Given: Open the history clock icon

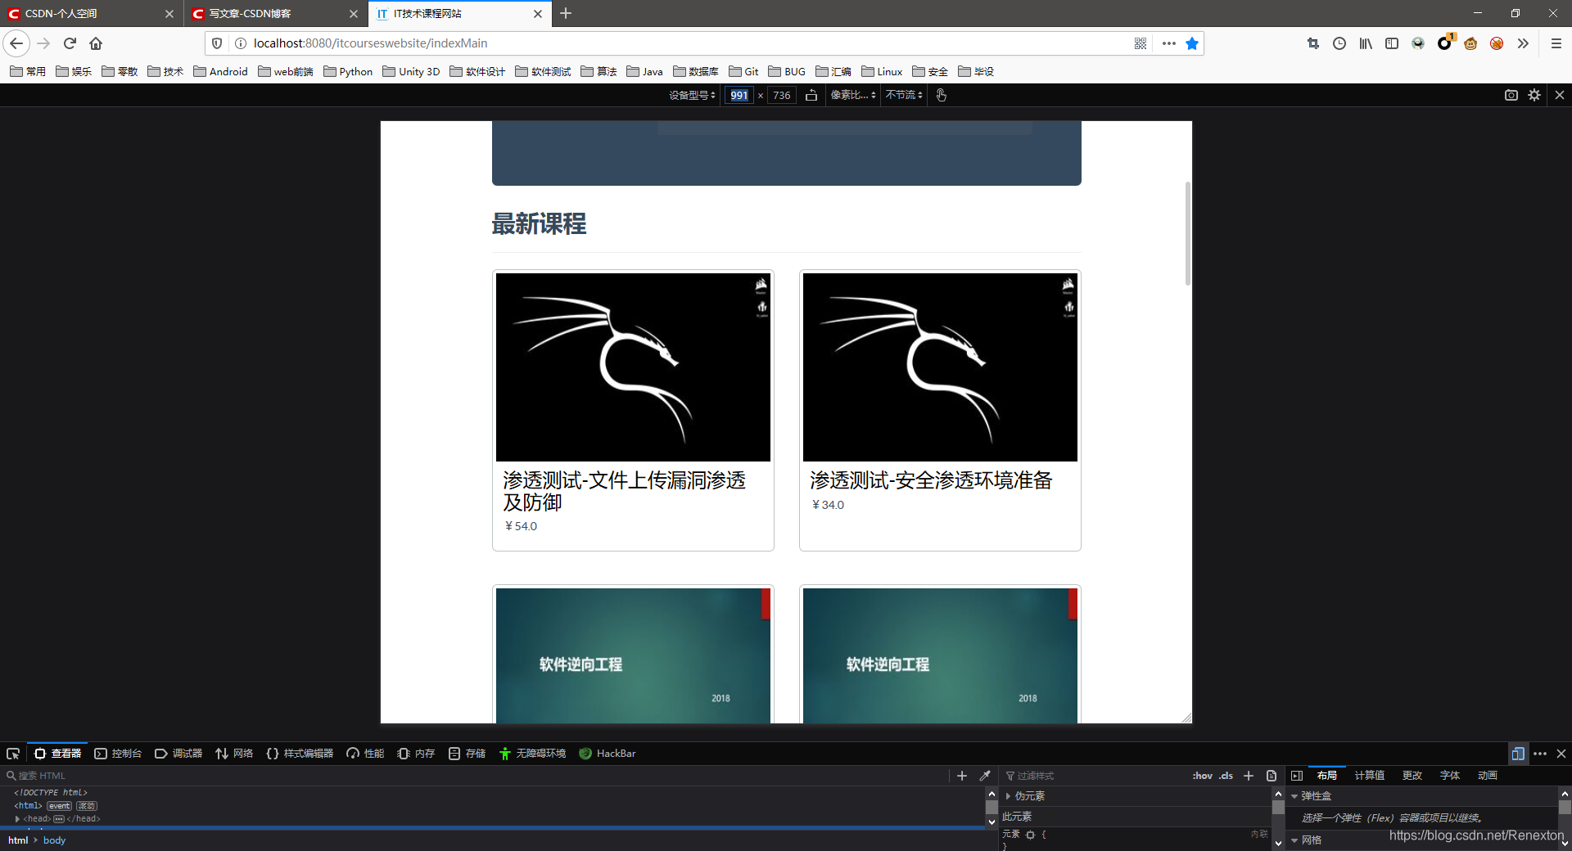Looking at the screenshot, I should [1339, 43].
